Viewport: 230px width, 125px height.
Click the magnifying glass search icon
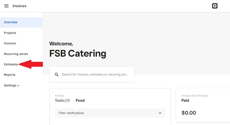(x=57, y=74)
